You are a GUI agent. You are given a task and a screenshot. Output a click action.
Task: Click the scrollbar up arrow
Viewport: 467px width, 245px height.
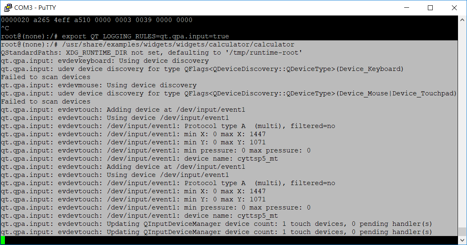pyautogui.click(x=462, y=20)
